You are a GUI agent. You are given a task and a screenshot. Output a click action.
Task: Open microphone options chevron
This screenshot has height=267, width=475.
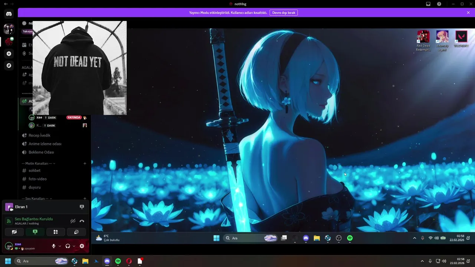click(x=60, y=246)
